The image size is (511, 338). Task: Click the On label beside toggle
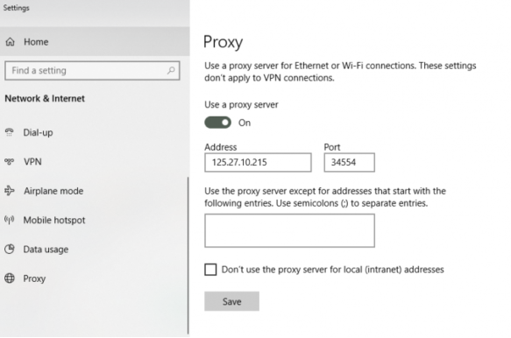pos(245,123)
